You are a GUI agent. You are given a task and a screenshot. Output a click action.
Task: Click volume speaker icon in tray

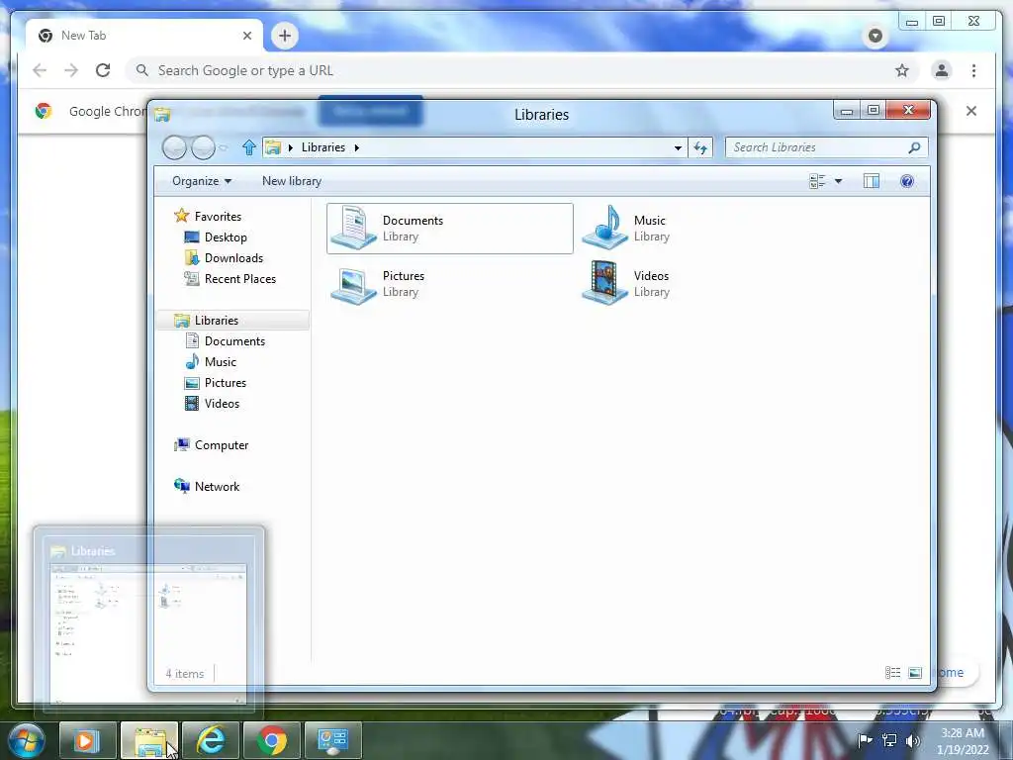pyautogui.click(x=913, y=740)
